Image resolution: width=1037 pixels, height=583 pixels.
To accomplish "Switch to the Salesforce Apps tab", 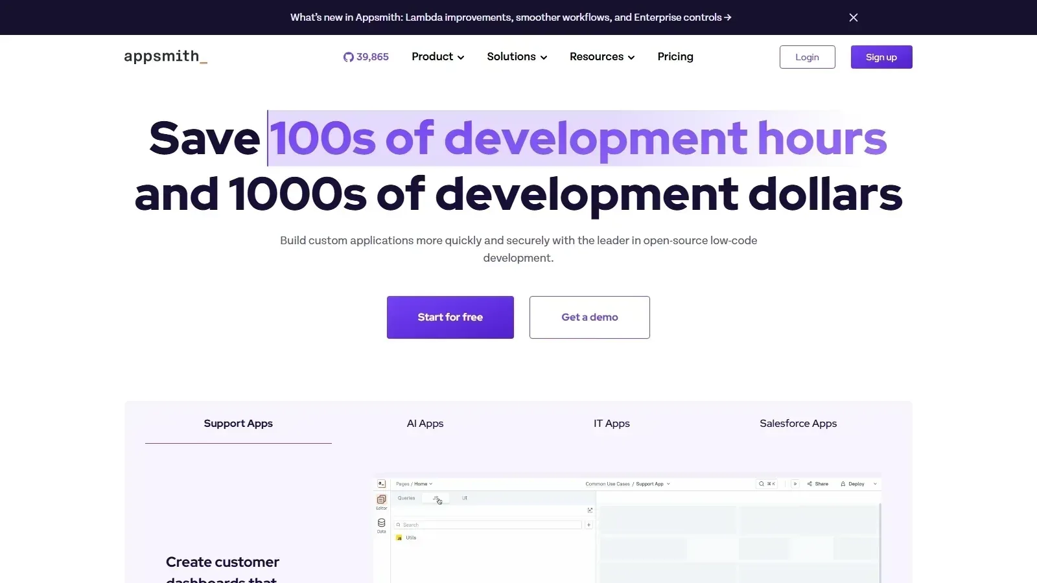I will tap(798, 424).
